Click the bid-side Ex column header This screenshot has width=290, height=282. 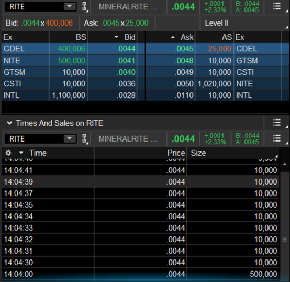click(25, 37)
